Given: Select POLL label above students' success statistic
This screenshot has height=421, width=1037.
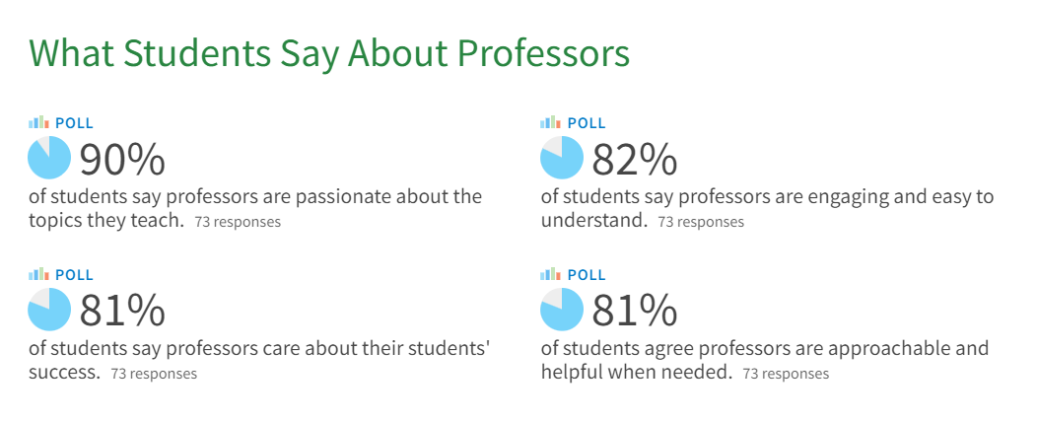Looking at the screenshot, I should point(74,274).
